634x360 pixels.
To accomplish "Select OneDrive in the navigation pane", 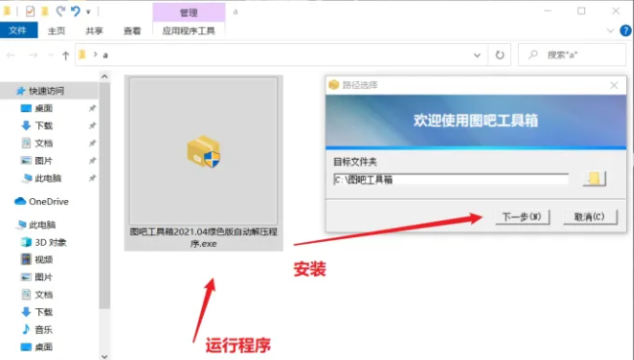I will click(x=50, y=201).
